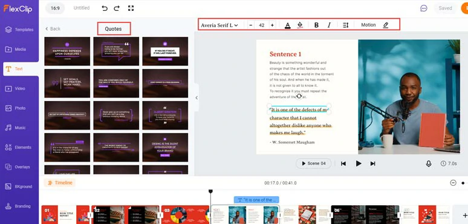Viewport: 468px width, 224px height.
Task: Switch to the Music sidebar tab
Action: coord(19,128)
